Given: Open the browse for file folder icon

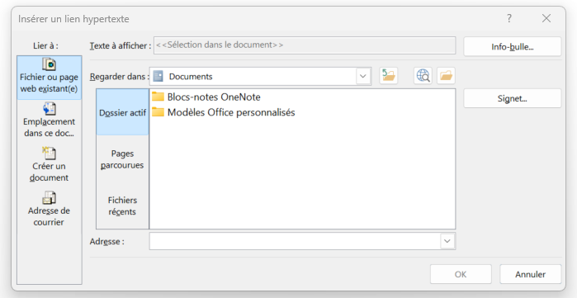Looking at the screenshot, I should (446, 76).
